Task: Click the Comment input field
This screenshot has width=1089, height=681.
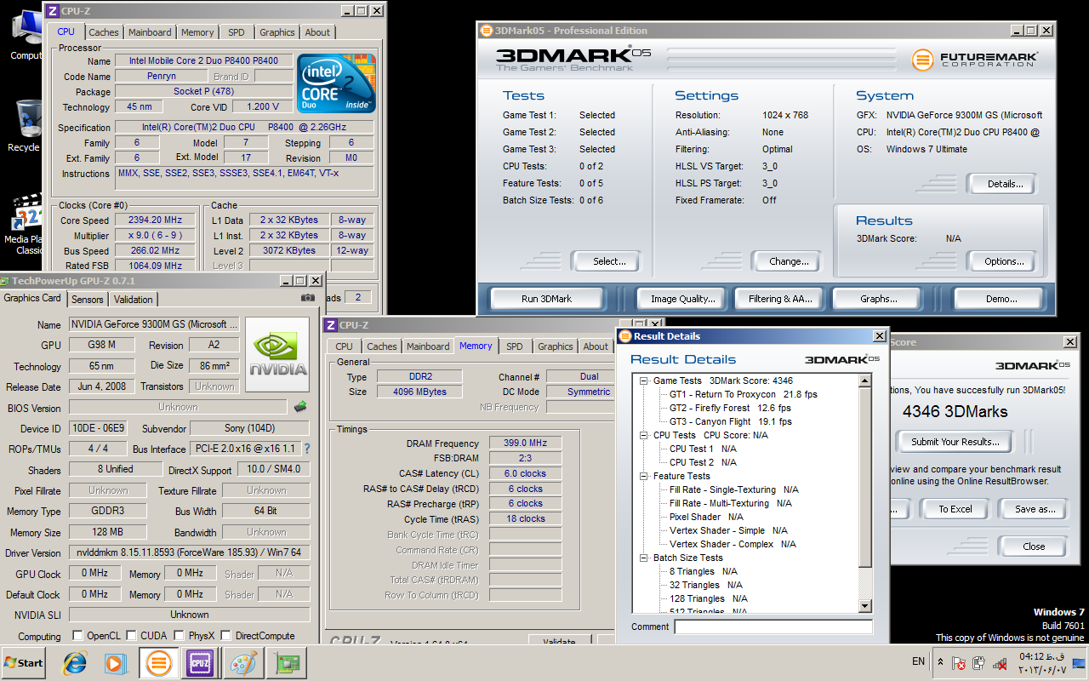Action: pos(773,627)
